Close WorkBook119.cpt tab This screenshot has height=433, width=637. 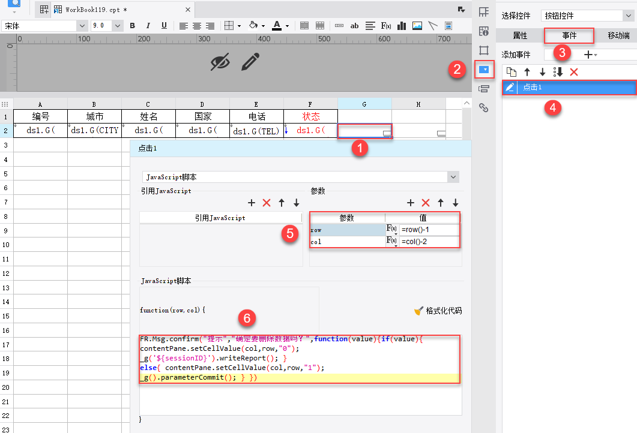point(188,10)
